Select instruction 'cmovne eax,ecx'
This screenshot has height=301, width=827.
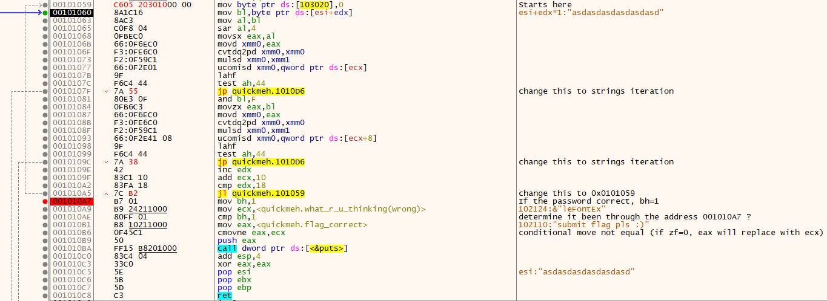[x=248, y=233]
